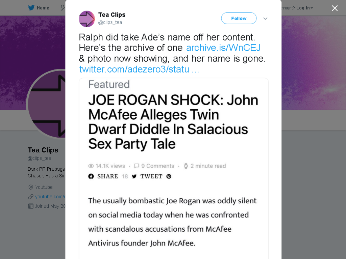
Task: Click the @clips_tea handle in tweet
Action: point(110,22)
